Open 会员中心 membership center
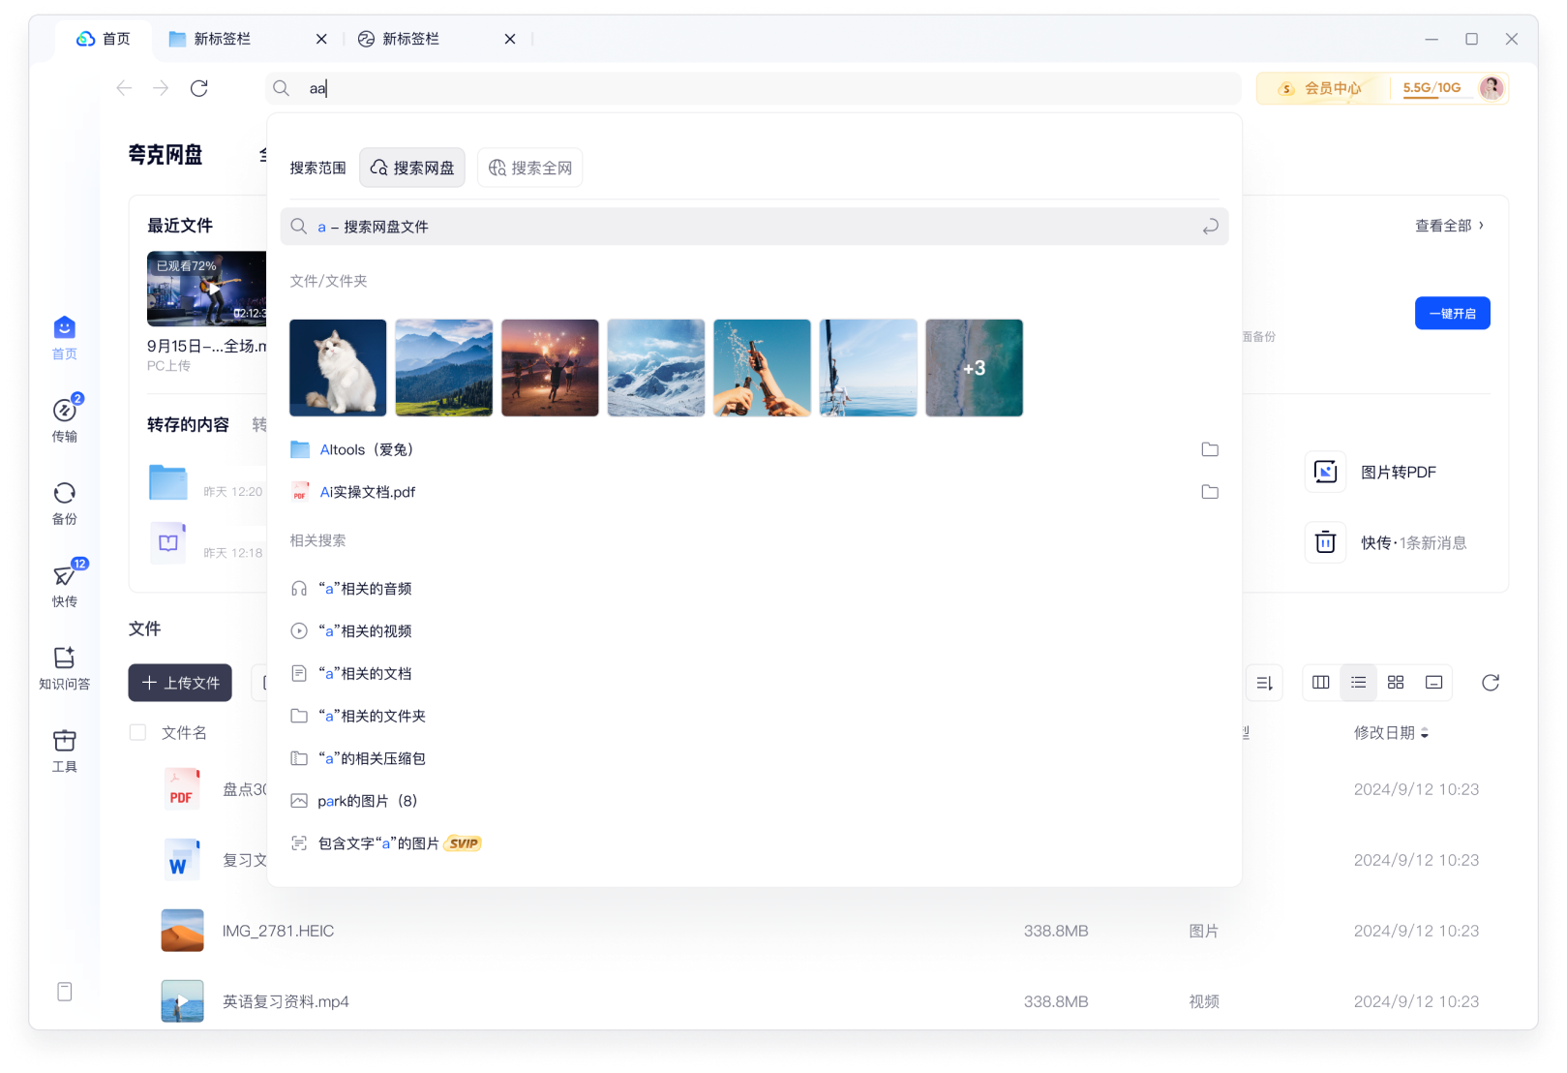This screenshot has height=1073, width=1567. [1320, 88]
